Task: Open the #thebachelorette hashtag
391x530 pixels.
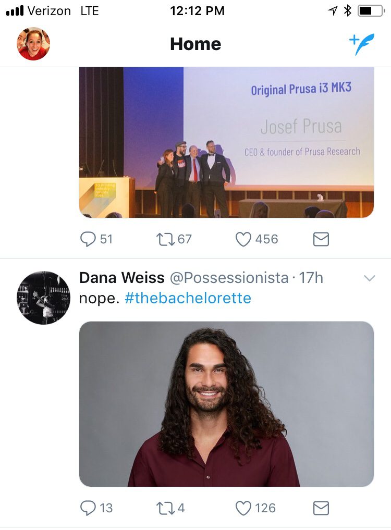Action: click(x=188, y=298)
